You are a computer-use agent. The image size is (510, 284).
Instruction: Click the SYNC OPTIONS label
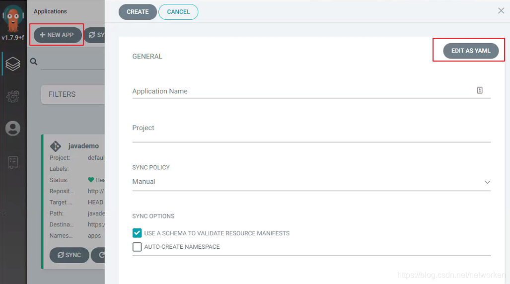point(153,216)
